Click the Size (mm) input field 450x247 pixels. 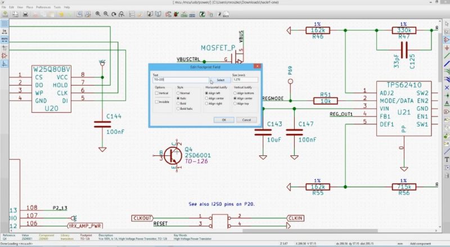click(x=245, y=79)
